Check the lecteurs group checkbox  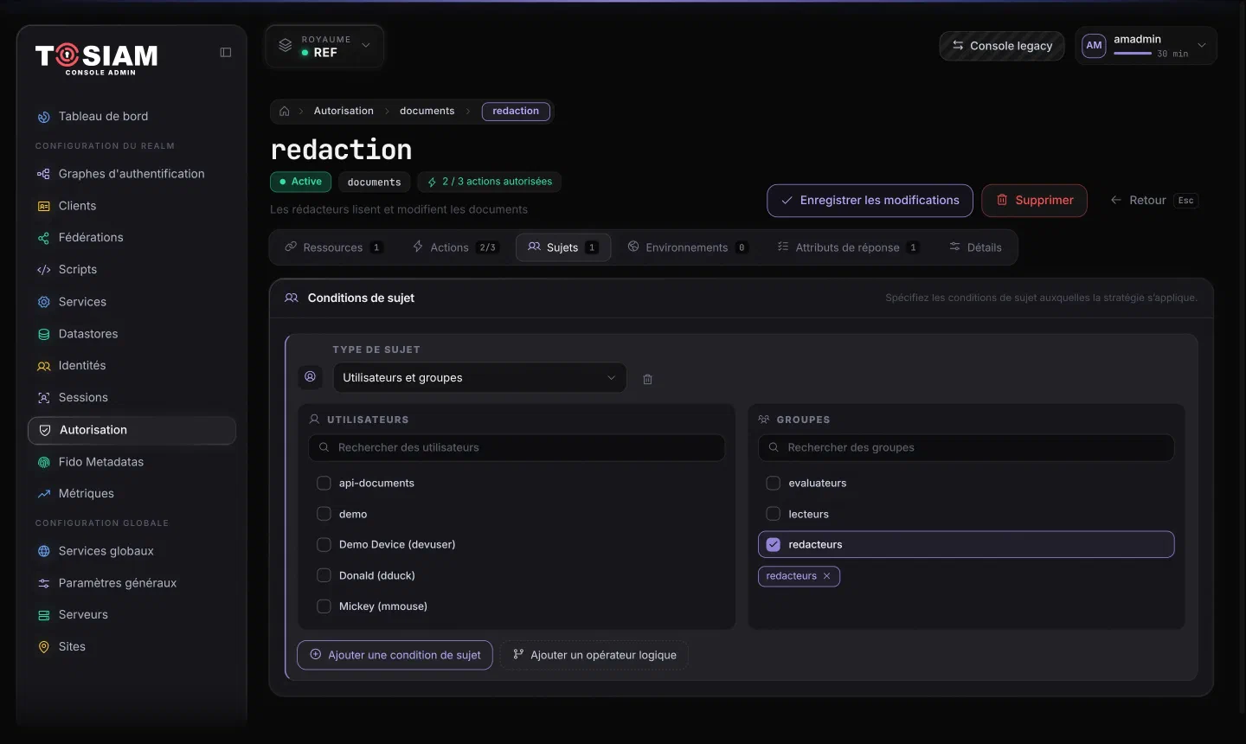[x=774, y=514]
